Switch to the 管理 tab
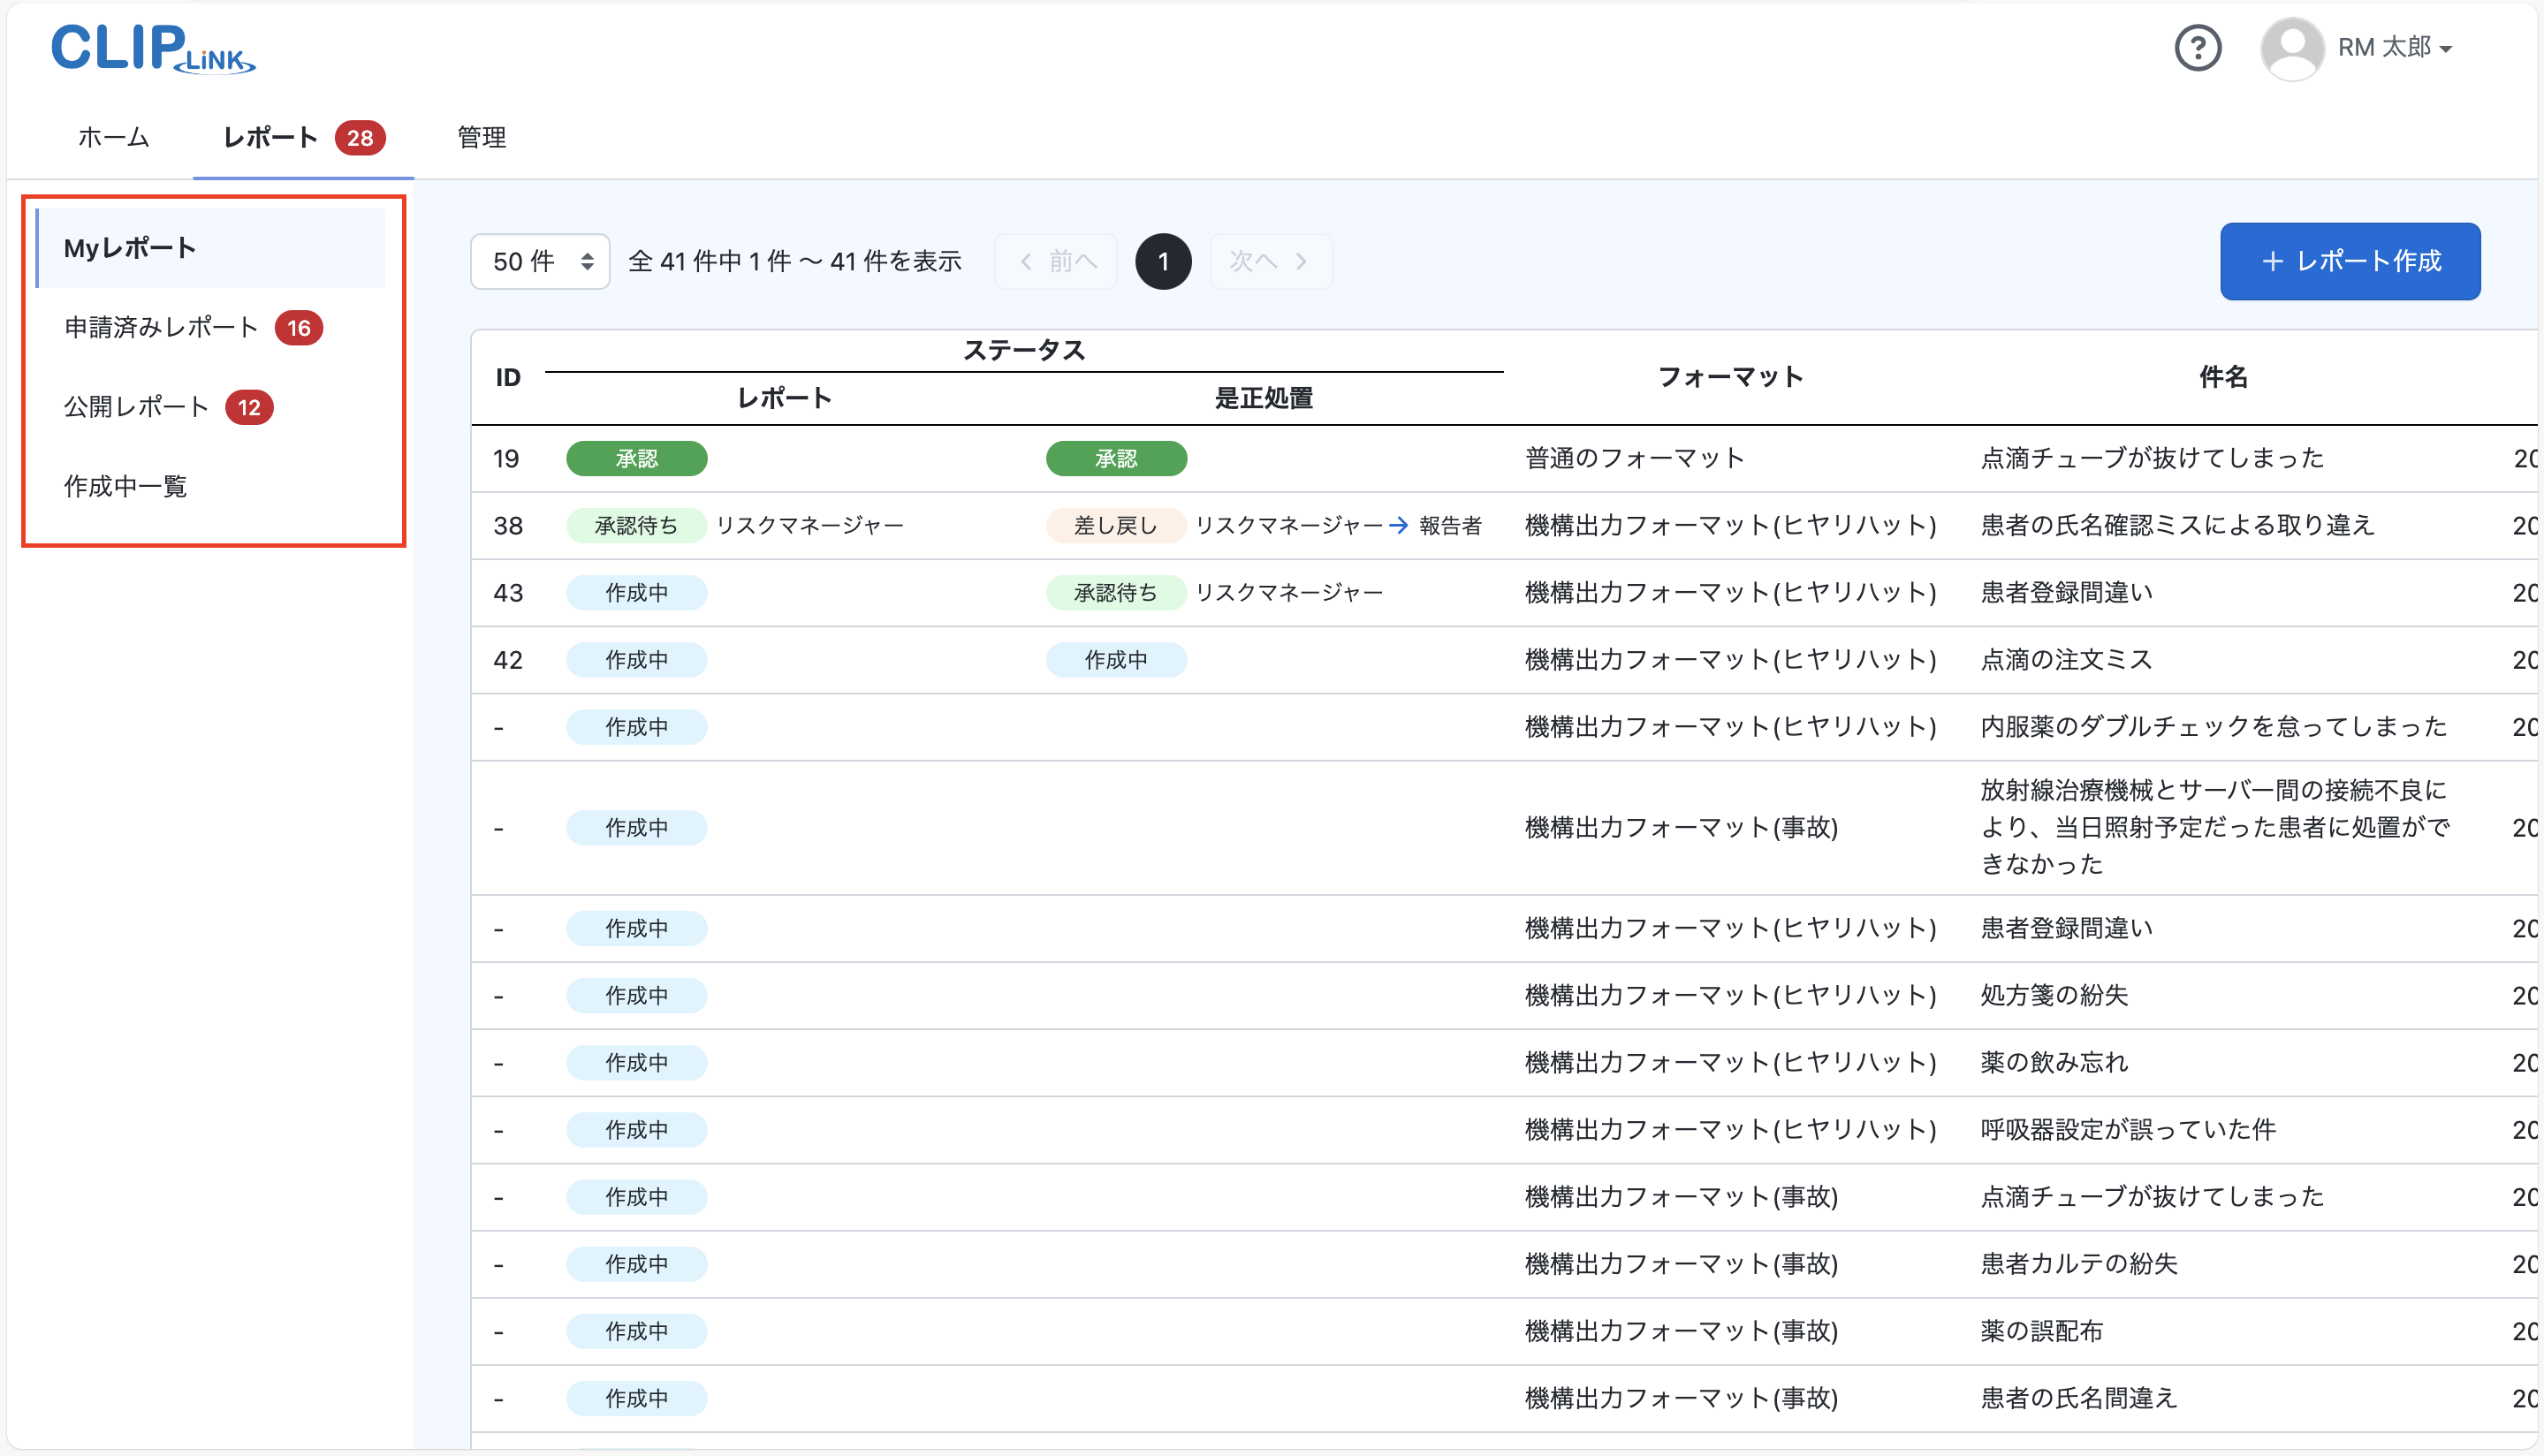This screenshot has height=1456, width=2544. pos(481,138)
